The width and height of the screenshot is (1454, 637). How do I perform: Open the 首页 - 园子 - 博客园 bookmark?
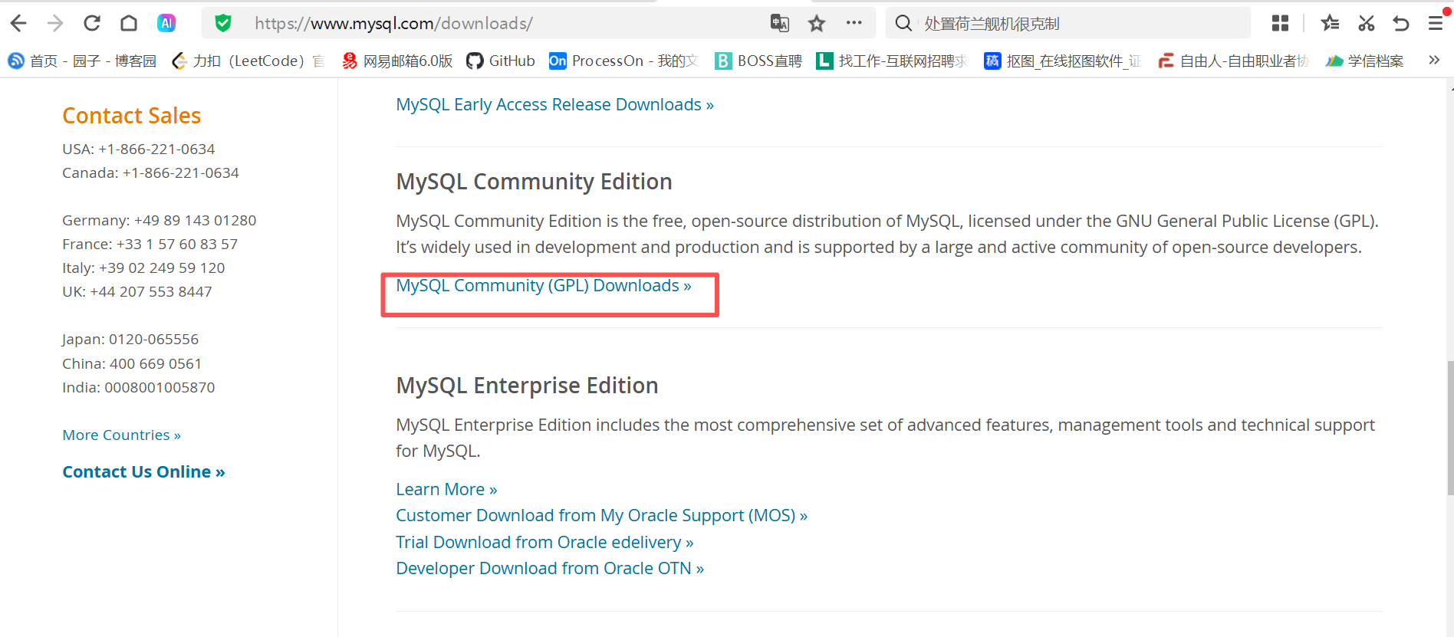click(x=82, y=61)
